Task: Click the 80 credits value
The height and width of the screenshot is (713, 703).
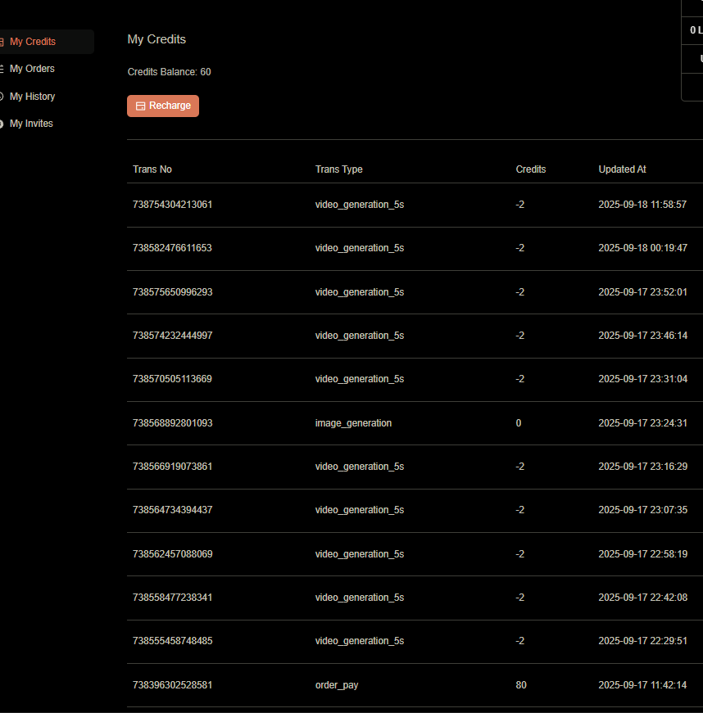Action: pos(521,685)
